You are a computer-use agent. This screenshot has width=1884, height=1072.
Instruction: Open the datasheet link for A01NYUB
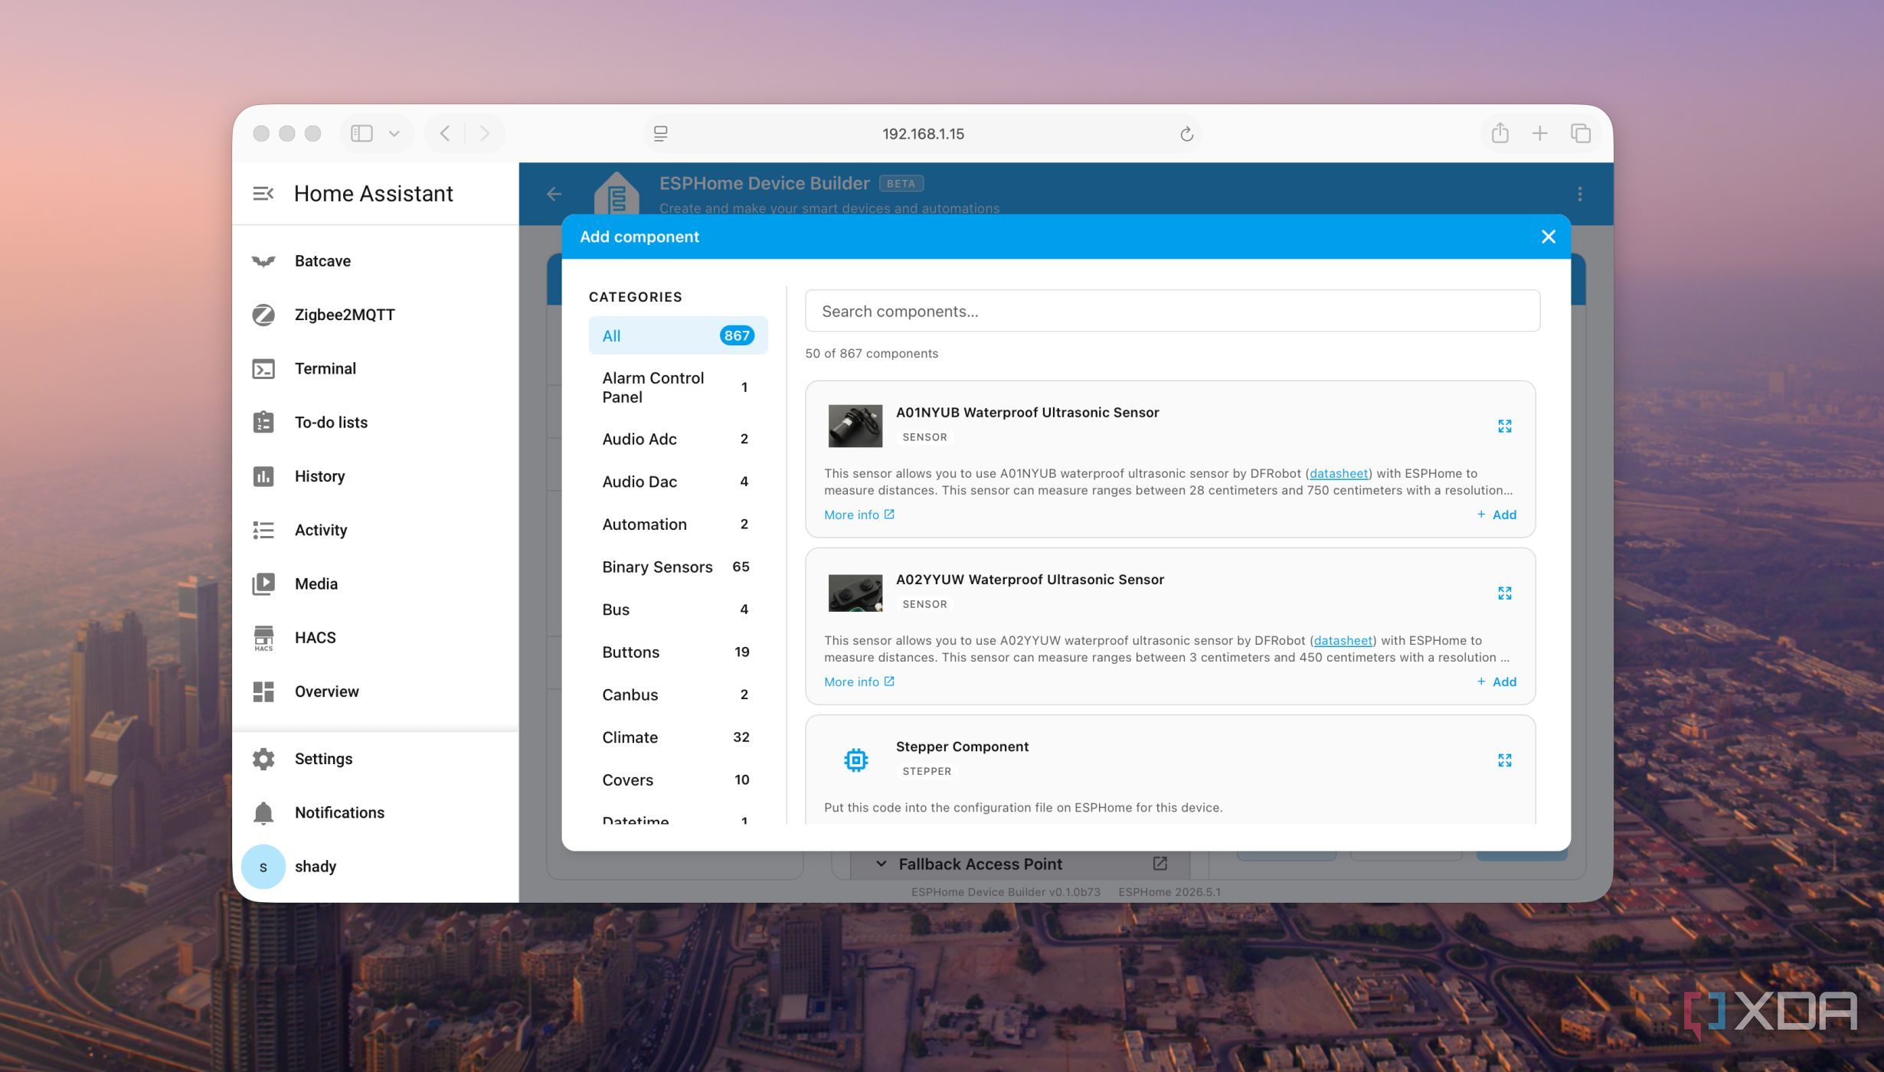pos(1338,473)
